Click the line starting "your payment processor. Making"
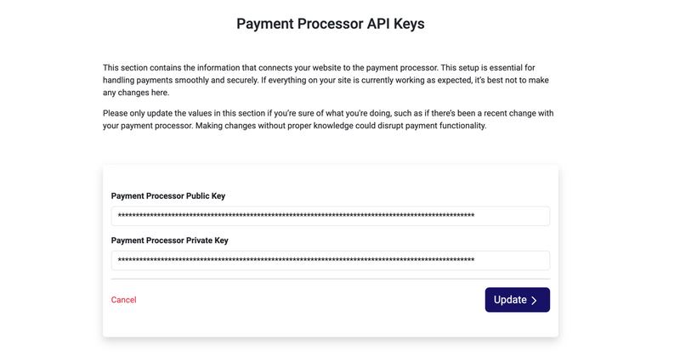Viewport: 680px width, 356px height. (294, 126)
